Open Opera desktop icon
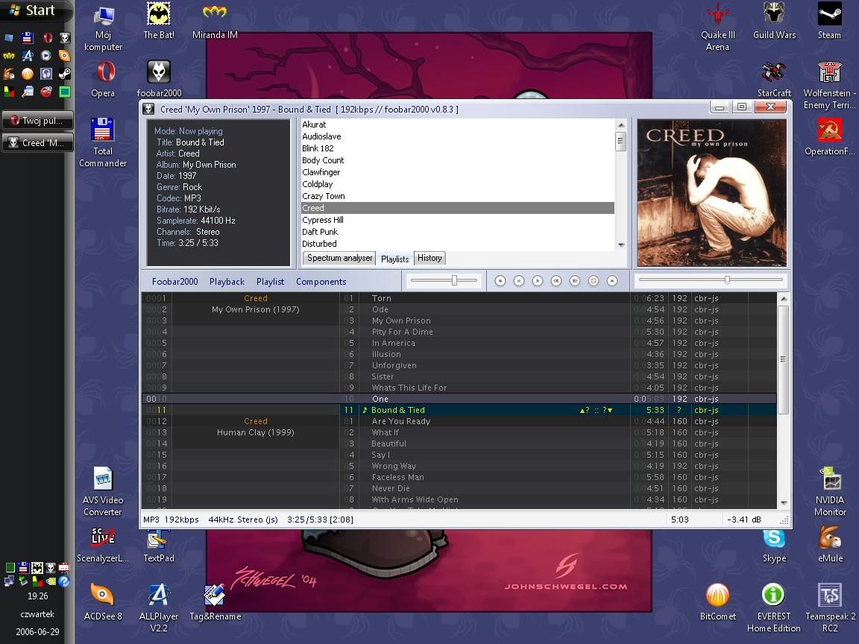The image size is (859, 644). pos(103,79)
